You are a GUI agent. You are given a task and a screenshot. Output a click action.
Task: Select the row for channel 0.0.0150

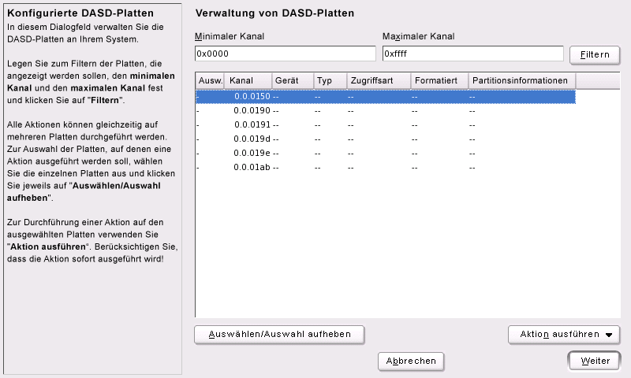[386, 96]
